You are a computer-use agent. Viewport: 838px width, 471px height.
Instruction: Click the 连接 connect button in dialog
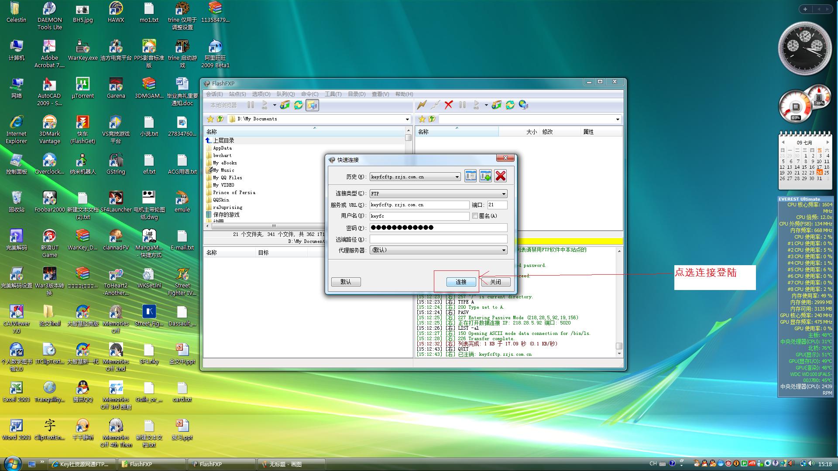tap(460, 282)
